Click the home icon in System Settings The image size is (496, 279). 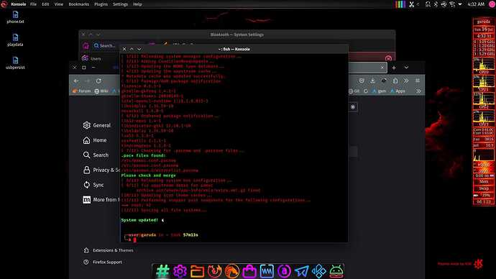(86, 46)
